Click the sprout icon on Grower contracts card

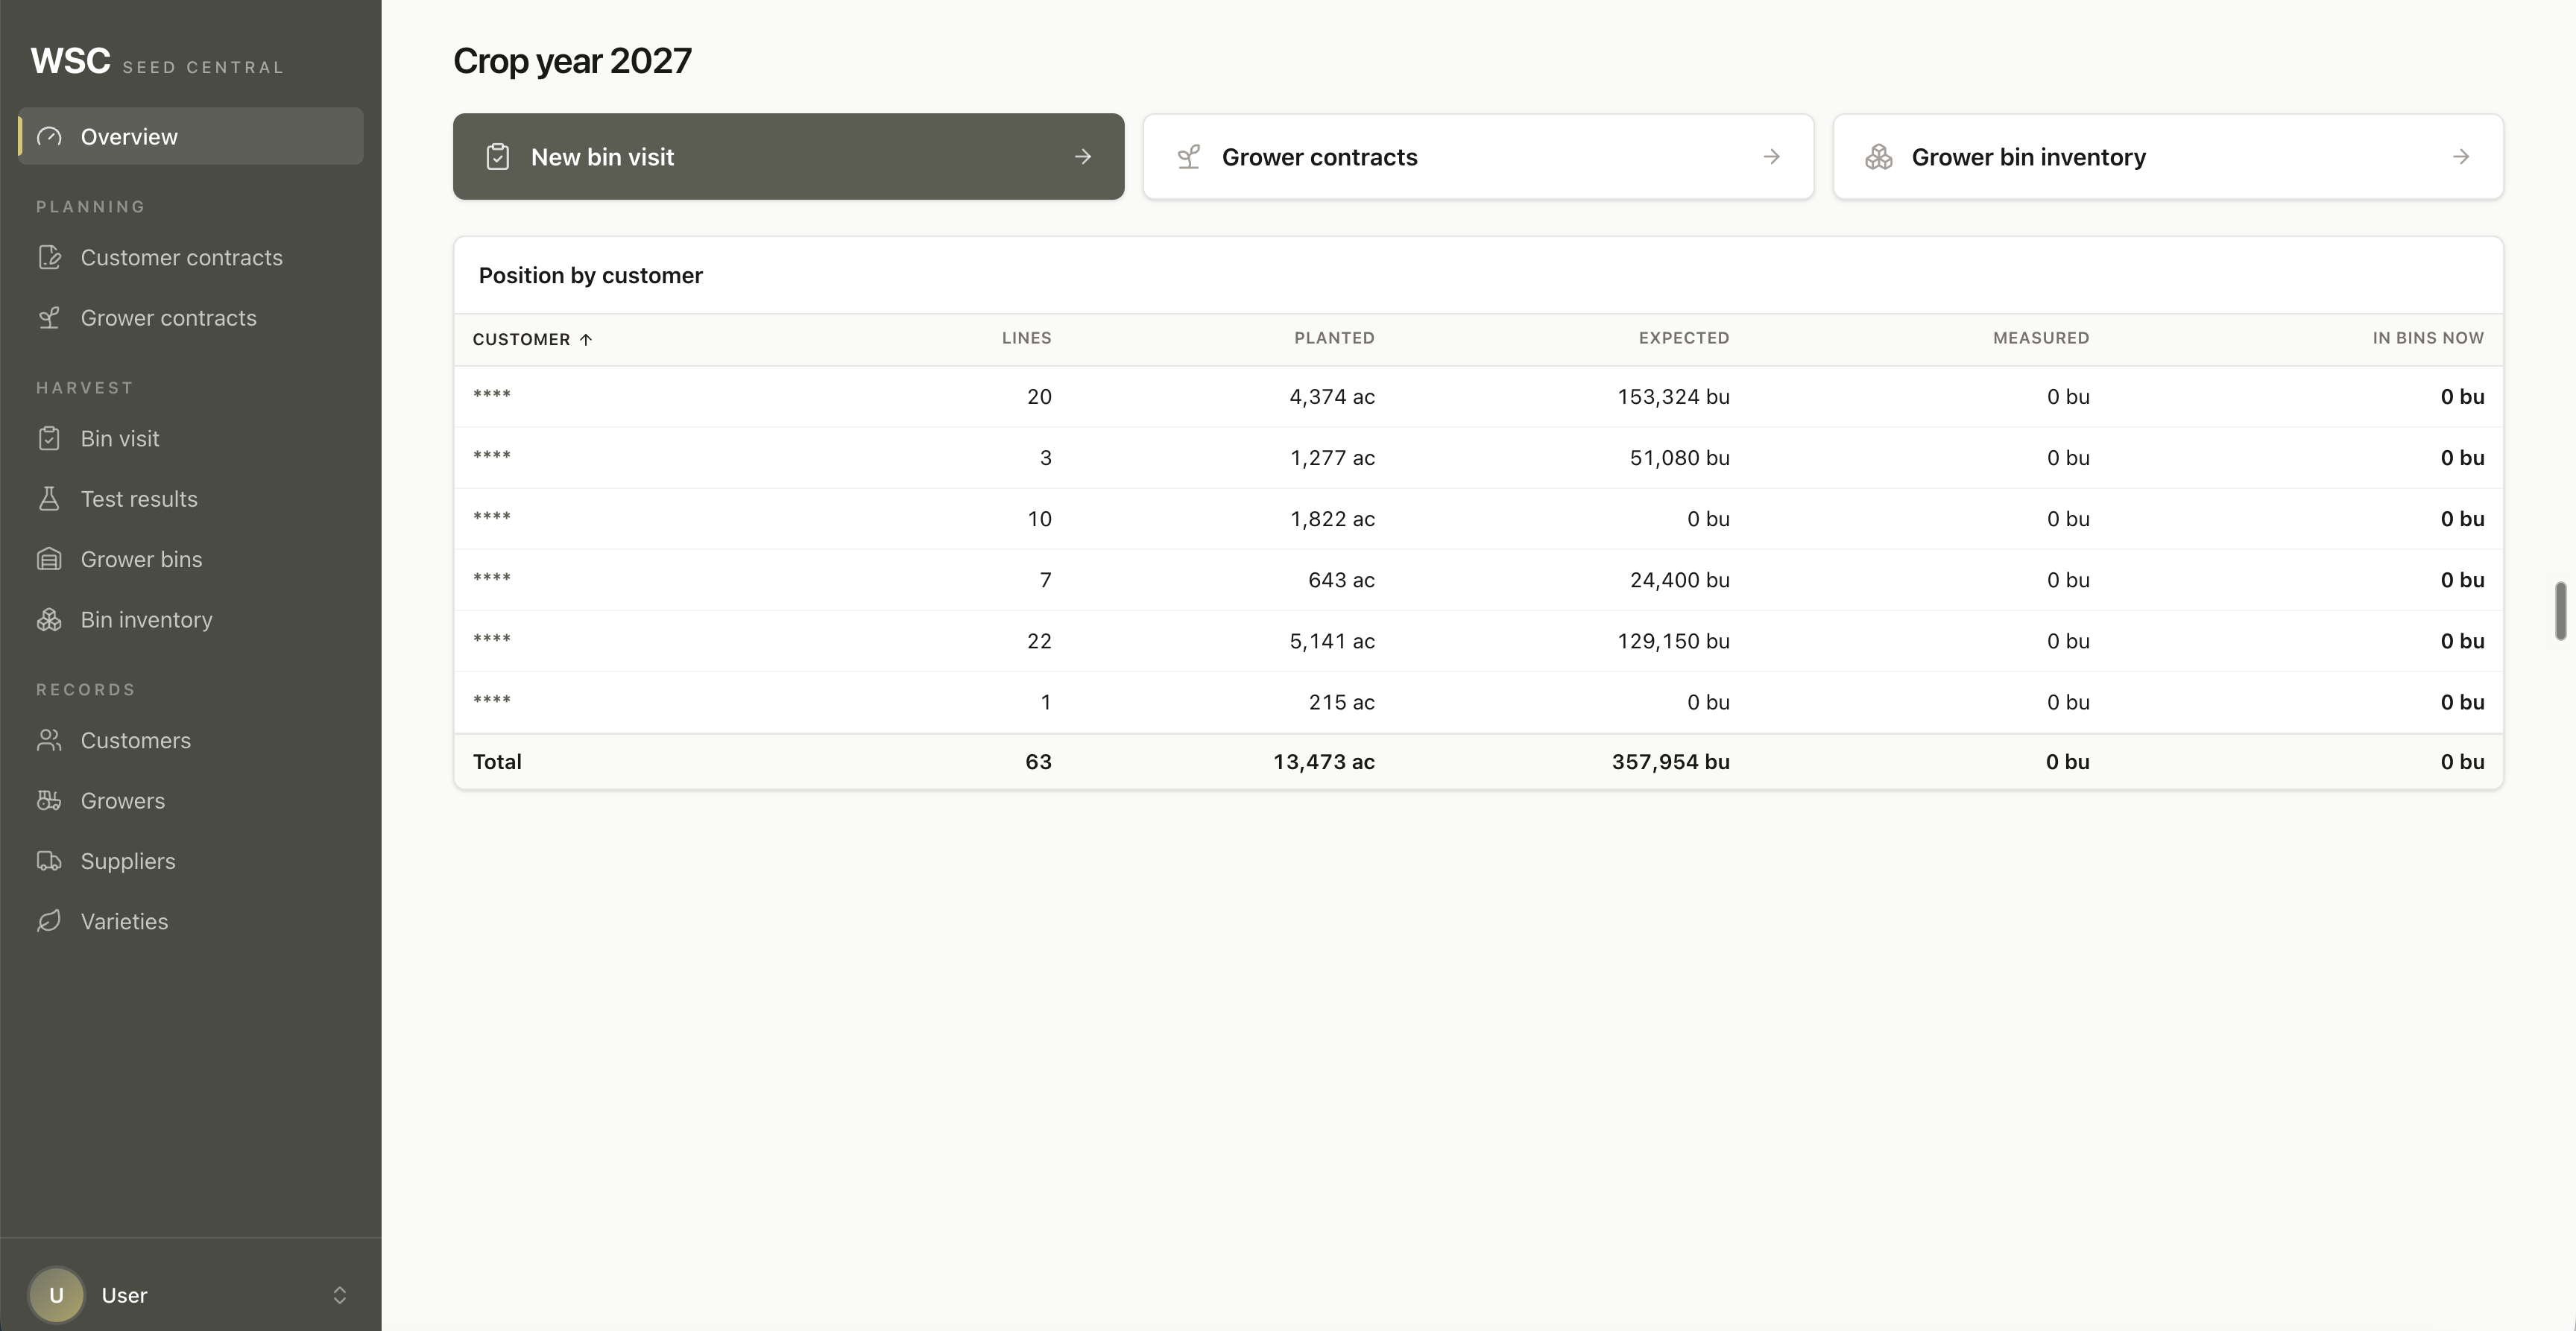click(1188, 157)
